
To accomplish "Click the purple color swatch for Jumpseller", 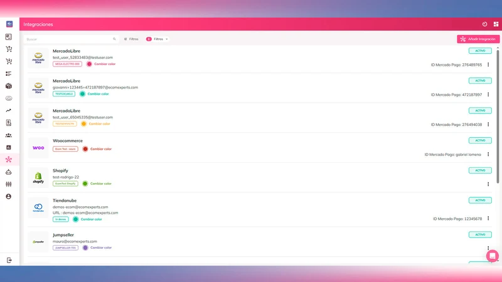I will pyautogui.click(x=85, y=248).
